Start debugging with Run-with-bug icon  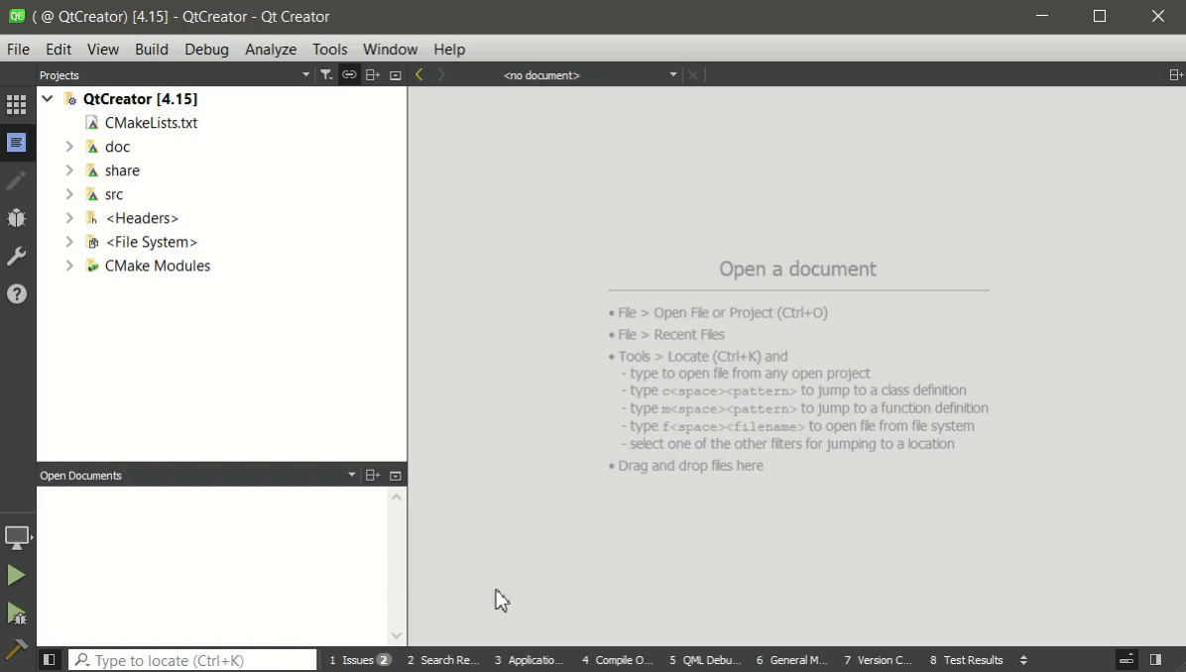point(17,614)
